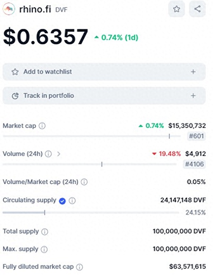Open the Total supply info icon
This screenshot has width=213, height=276.
[x=45, y=232]
